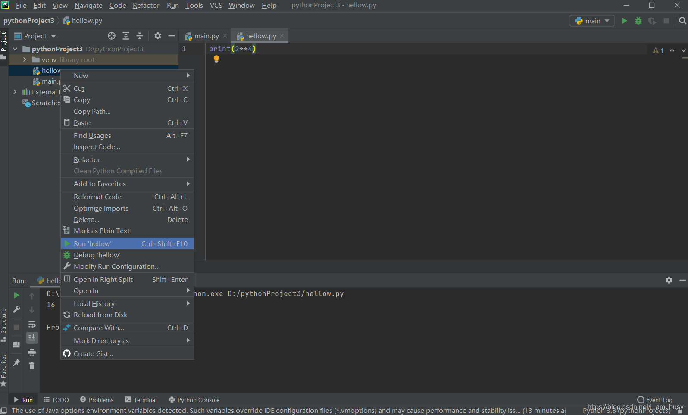The height and width of the screenshot is (415, 688).
Task: Open Project panel settings gear
Action: (158, 36)
